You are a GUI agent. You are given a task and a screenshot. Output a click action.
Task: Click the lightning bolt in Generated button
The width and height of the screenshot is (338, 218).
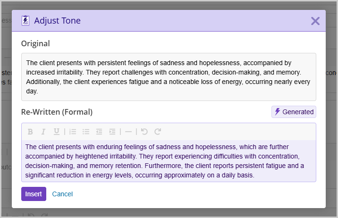click(x=277, y=111)
